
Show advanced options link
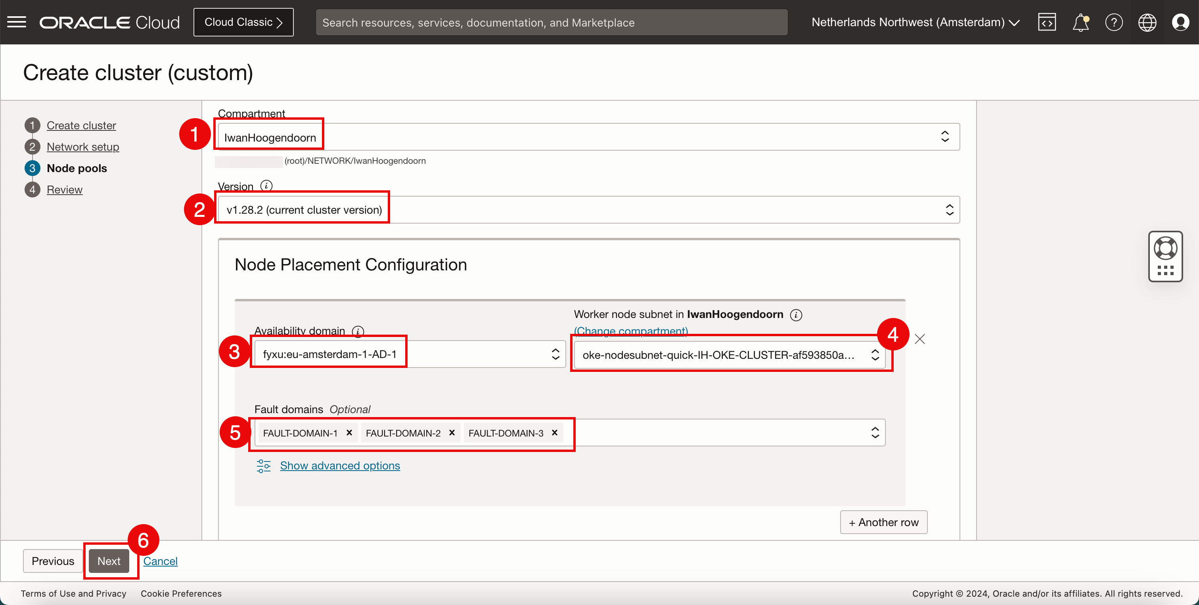(x=340, y=465)
